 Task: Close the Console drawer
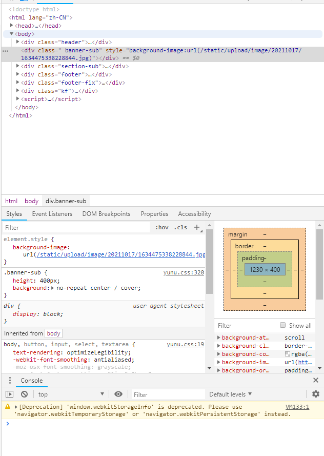pyautogui.click(x=316, y=380)
